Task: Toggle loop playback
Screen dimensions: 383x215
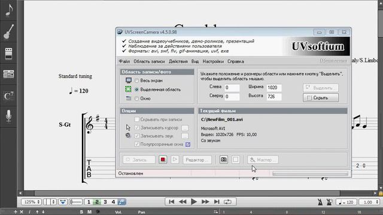Action: (227, 202)
